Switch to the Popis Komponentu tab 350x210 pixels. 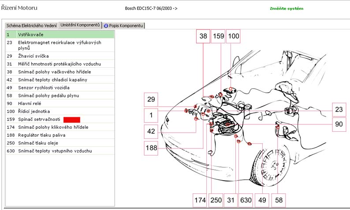126,25
